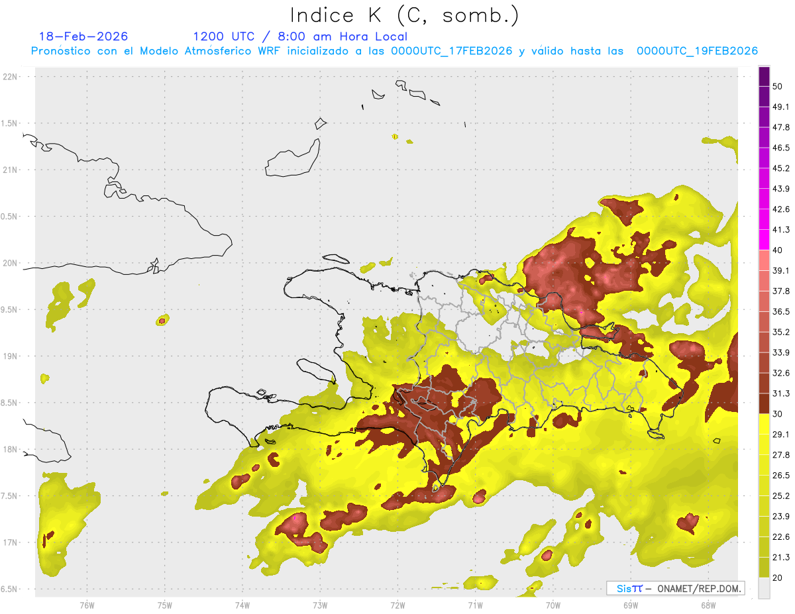Click the "30" color bar value
795x614 pixels.
click(777, 414)
